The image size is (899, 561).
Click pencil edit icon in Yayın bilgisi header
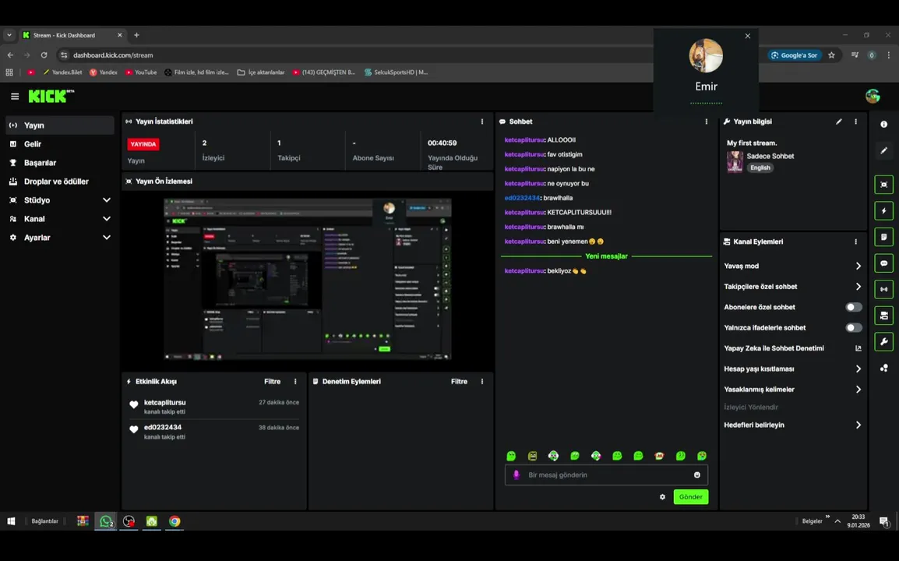pyautogui.click(x=839, y=122)
